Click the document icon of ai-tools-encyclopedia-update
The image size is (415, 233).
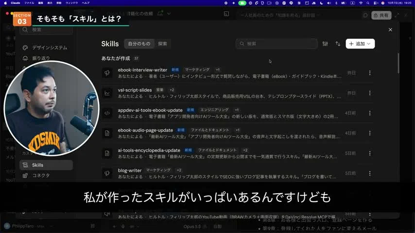(x=107, y=153)
